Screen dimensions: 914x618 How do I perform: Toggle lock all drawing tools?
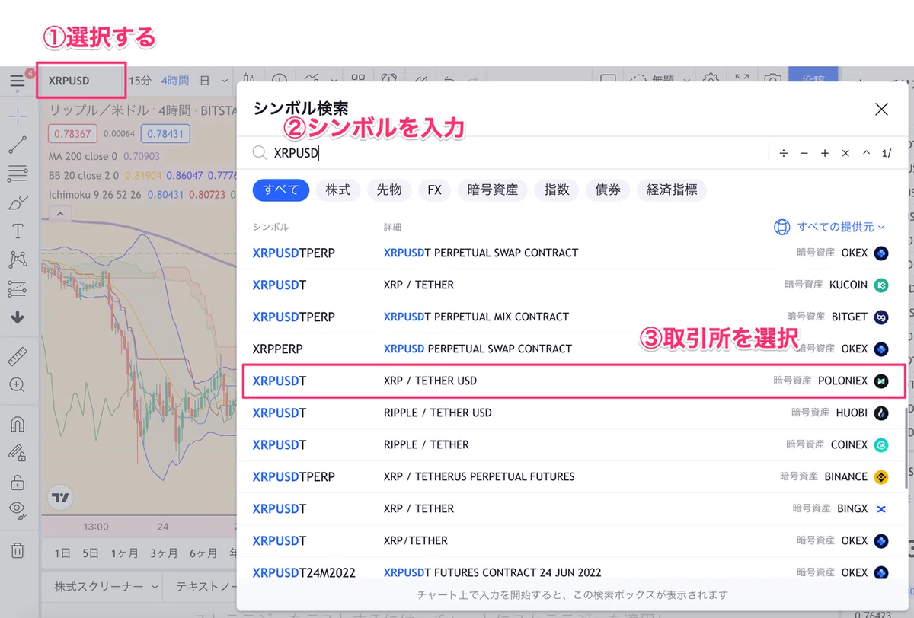coord(18,482)
